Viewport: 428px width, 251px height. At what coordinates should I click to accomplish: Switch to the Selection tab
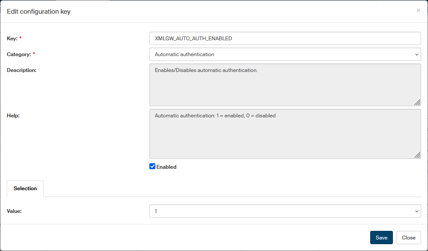(25, 188)
